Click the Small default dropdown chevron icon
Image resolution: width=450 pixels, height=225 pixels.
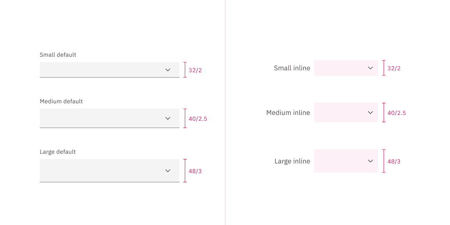click(x=168, y=70)
